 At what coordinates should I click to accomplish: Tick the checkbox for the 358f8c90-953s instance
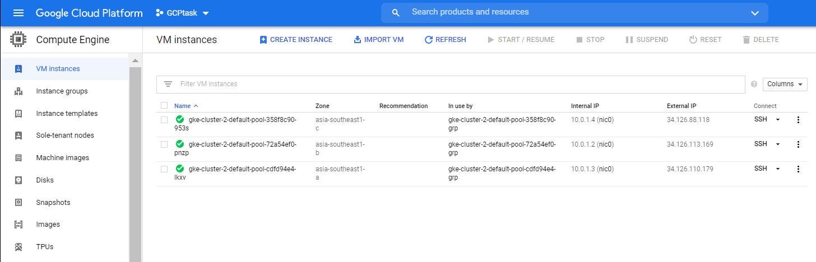(164, 120)
